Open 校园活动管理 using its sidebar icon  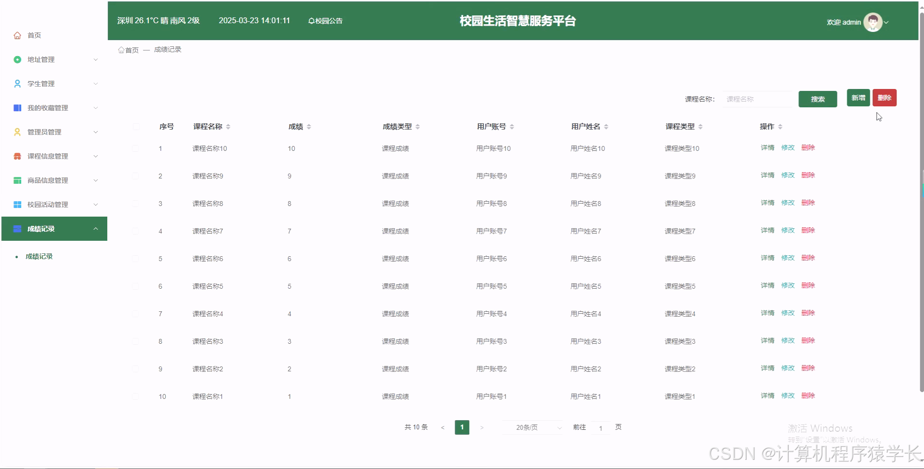[x=17, y=204]
